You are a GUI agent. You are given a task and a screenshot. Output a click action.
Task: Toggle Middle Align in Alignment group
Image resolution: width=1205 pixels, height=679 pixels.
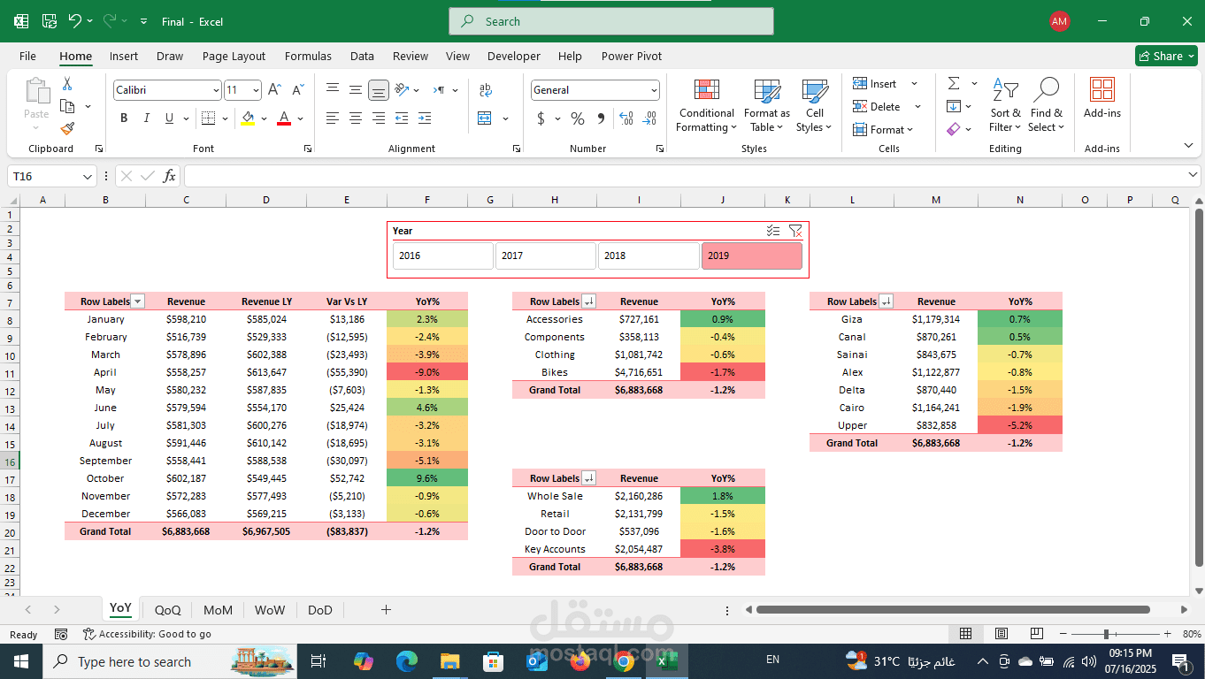click(356, 90)
